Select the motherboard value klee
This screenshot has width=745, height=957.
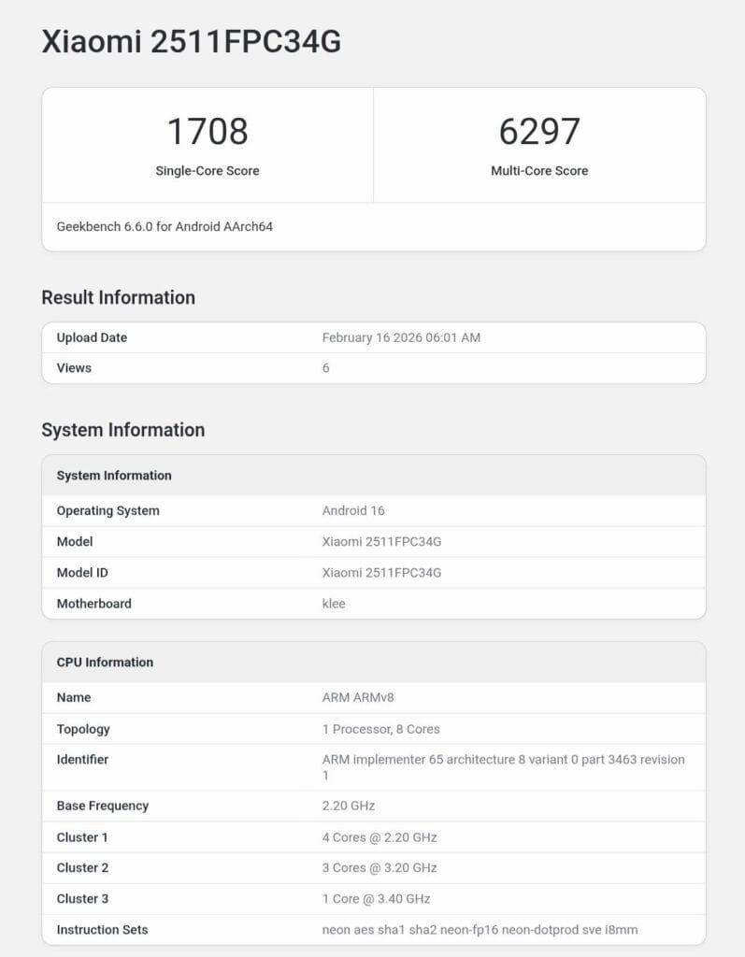click(334, 604)
